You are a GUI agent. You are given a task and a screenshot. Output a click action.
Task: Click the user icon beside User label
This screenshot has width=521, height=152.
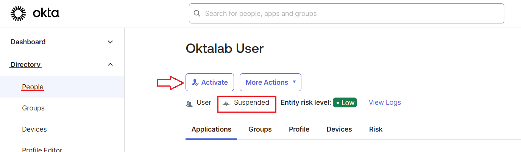(x=189, y=103)
